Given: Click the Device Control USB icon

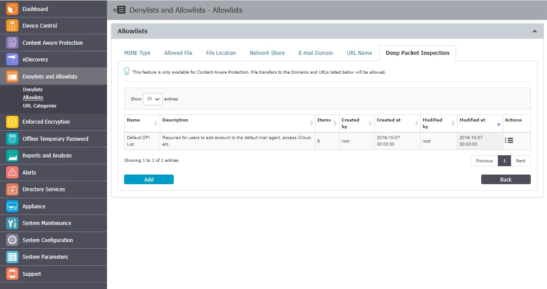Looking at the screenshot, I should point(12,25).
